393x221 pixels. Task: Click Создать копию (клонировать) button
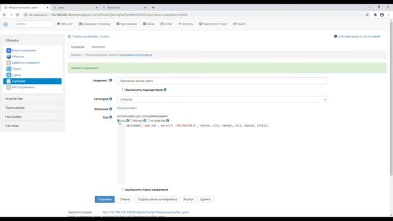tap(157, 200)
